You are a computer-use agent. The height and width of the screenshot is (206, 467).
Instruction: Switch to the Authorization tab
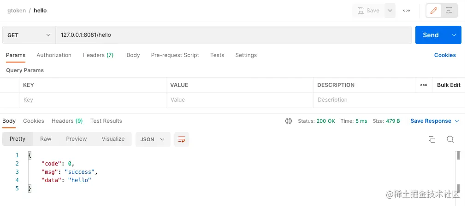tap(54, 55)
